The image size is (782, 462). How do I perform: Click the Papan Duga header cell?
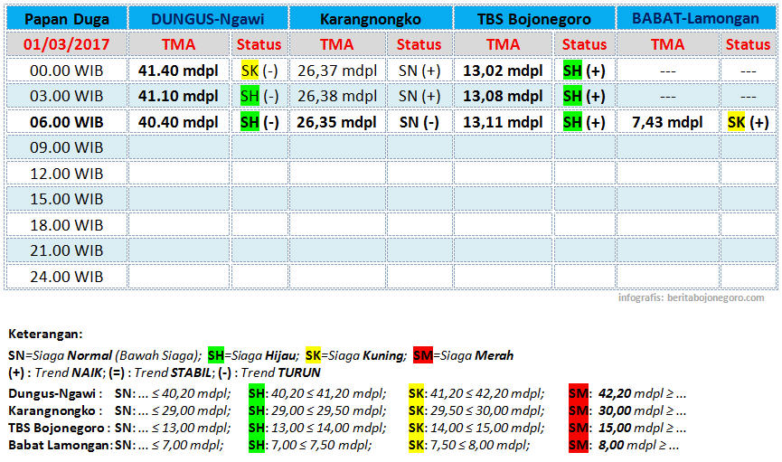(x=65, y=19)
